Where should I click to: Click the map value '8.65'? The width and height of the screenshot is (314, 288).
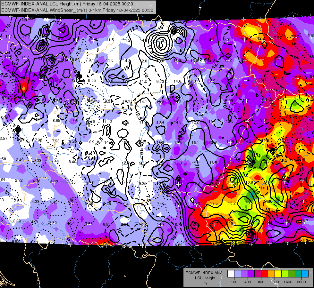tap(56, 121)
